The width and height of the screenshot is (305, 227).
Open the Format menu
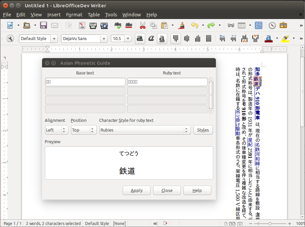[x=74, y=15]
